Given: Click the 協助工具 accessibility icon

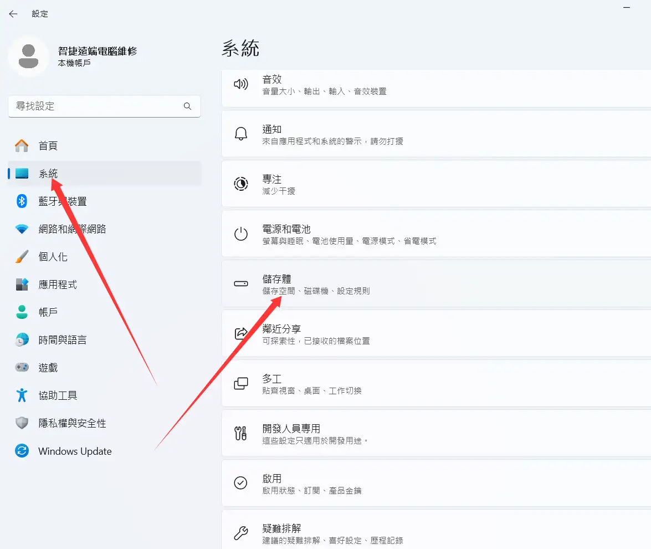Looking at the screenshot, I should click(x=22, y=395).
